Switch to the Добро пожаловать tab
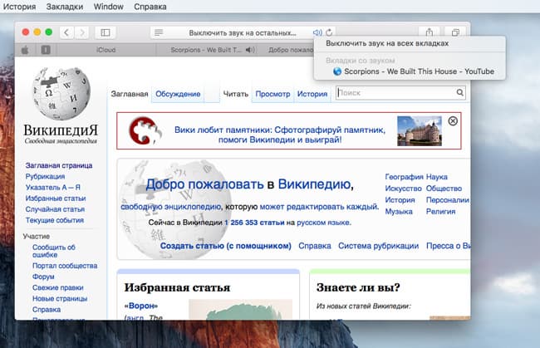This screenshot has height=348, width=540. [x=291, y=51]
